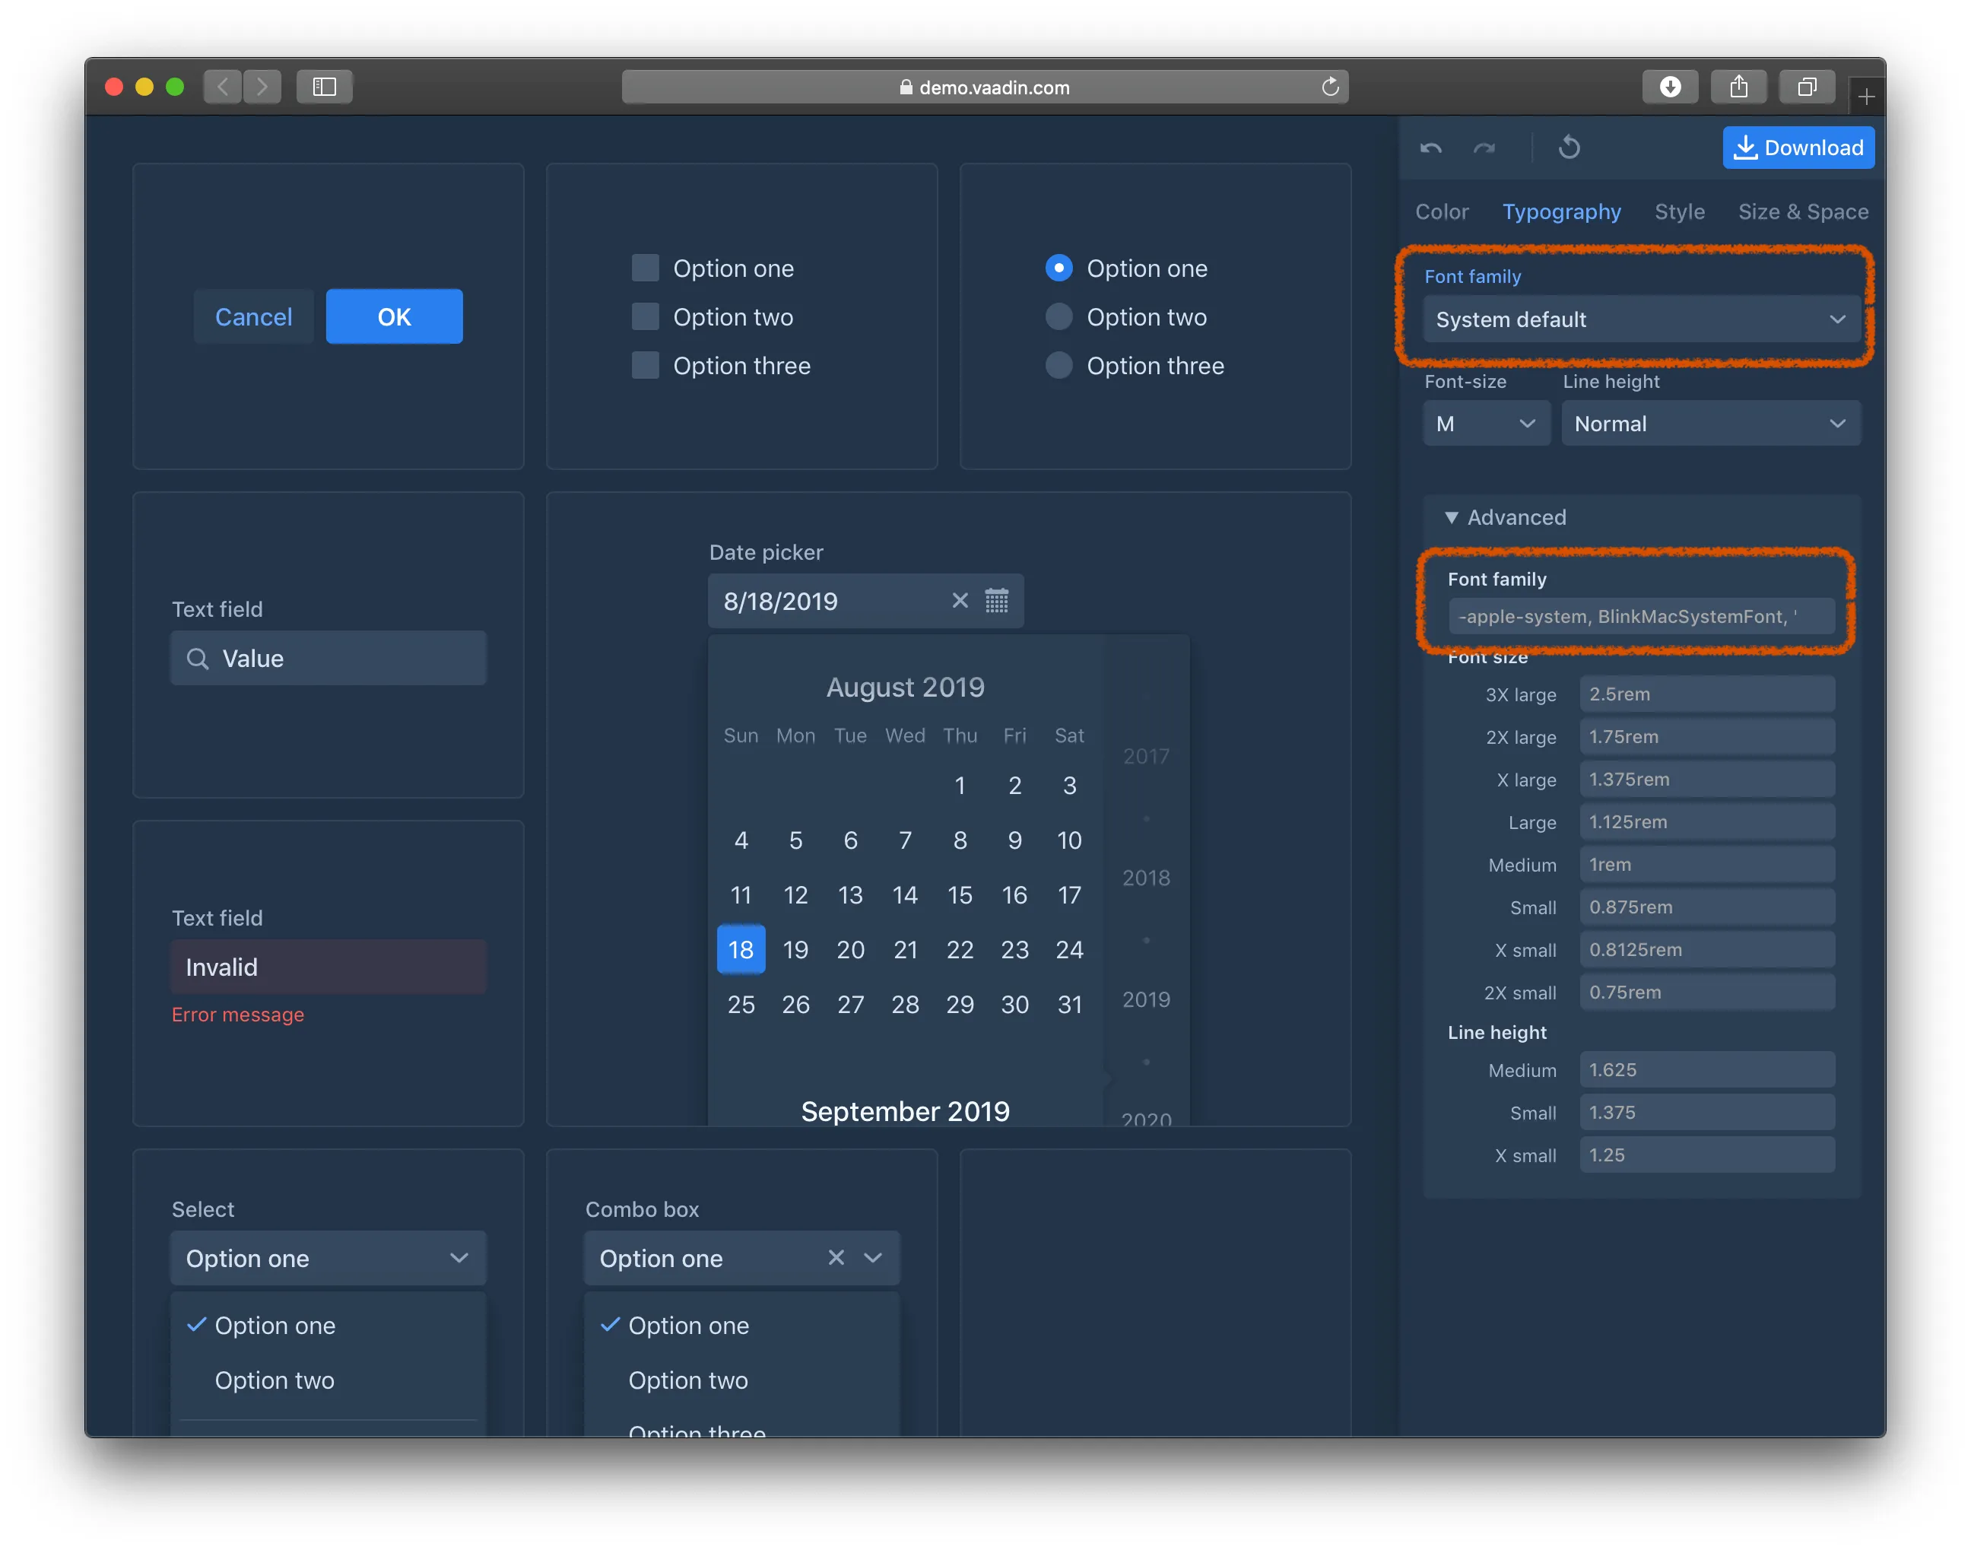Click the Download button
This screenshot has height=1550, width=1971.
click(1798, 147)
